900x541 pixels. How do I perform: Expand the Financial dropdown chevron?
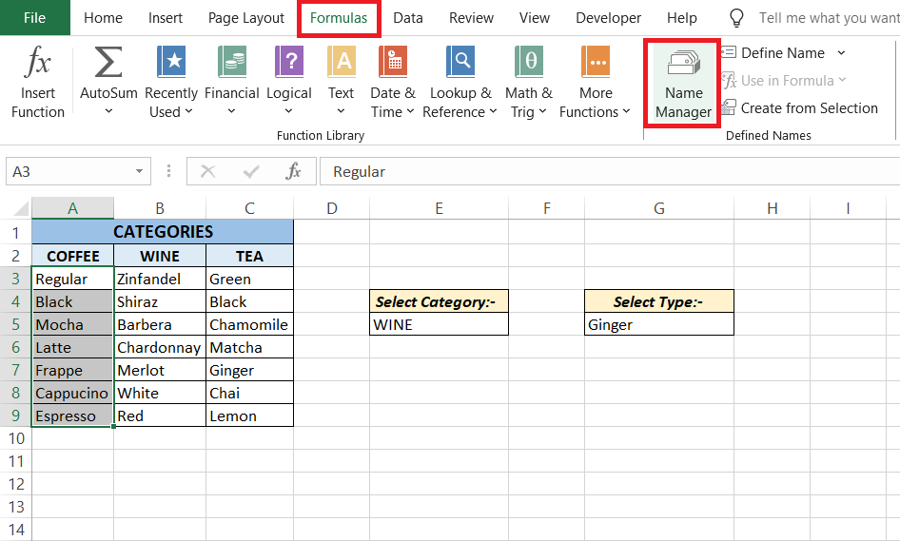(x=231, y=111)
